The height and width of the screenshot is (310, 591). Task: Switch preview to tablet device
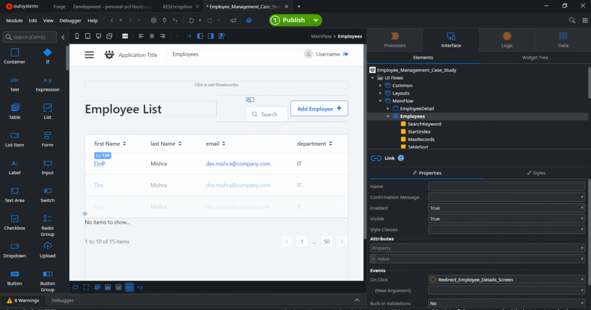(x=88, y=36)
